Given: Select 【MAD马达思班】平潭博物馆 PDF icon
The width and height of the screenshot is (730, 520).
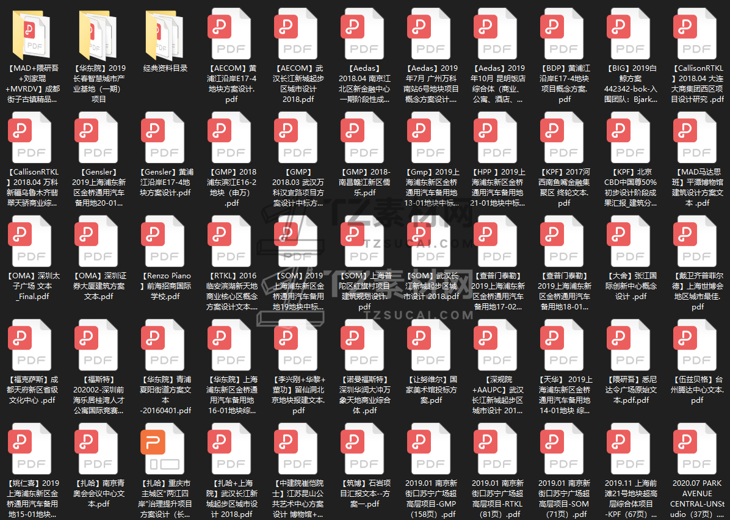Looking at the screenshot, I should [x=695, y=138].
